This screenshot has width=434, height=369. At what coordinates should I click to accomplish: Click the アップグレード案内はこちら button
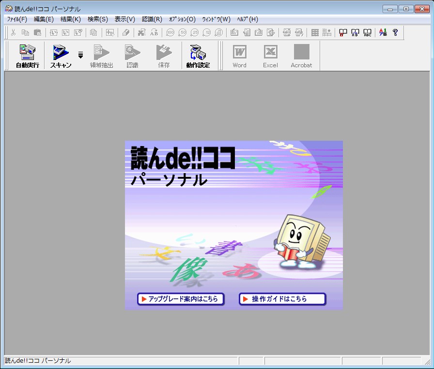[x=181, y=299]
